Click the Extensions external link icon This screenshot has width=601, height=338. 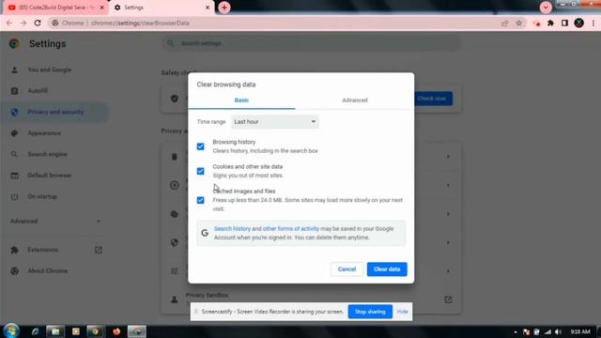[x=99, y=250]
